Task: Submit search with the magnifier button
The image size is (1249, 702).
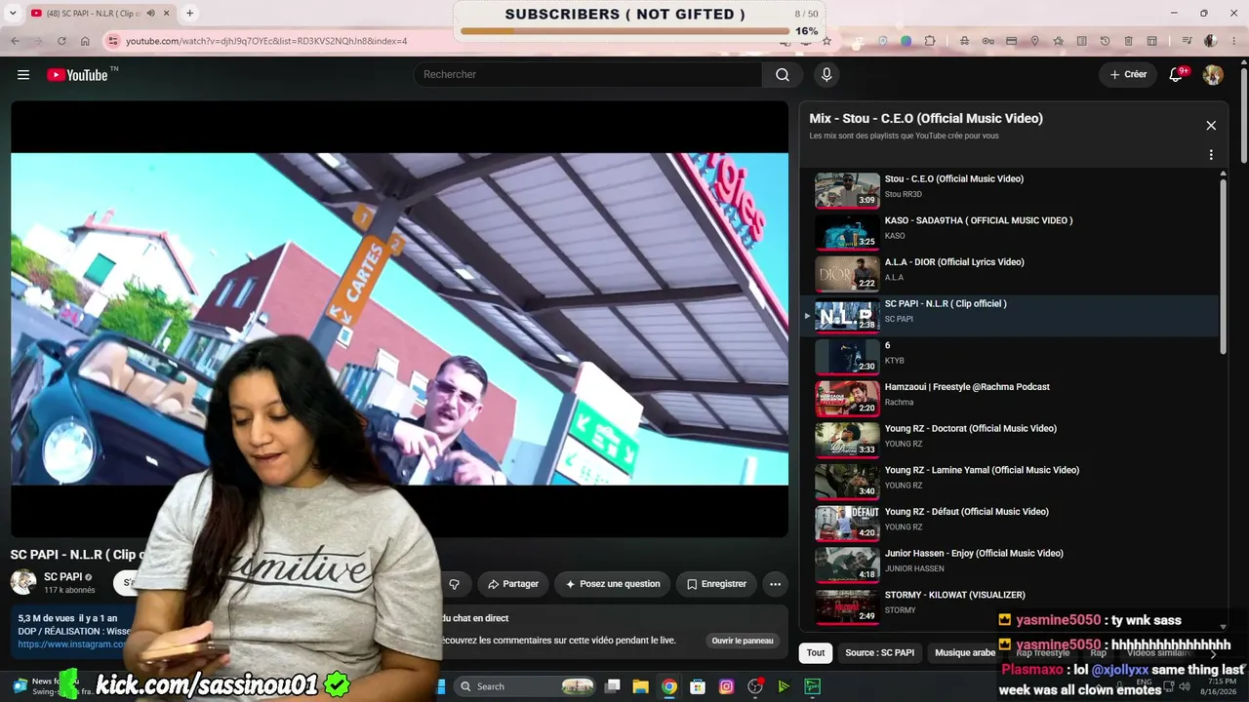Action: pos(783,75)
